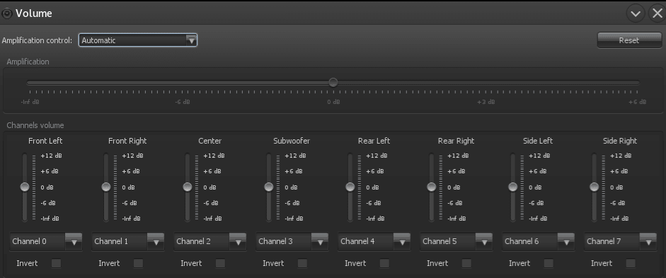
Task: Open the Channel 7 dropdown
Action: point(620,241)
